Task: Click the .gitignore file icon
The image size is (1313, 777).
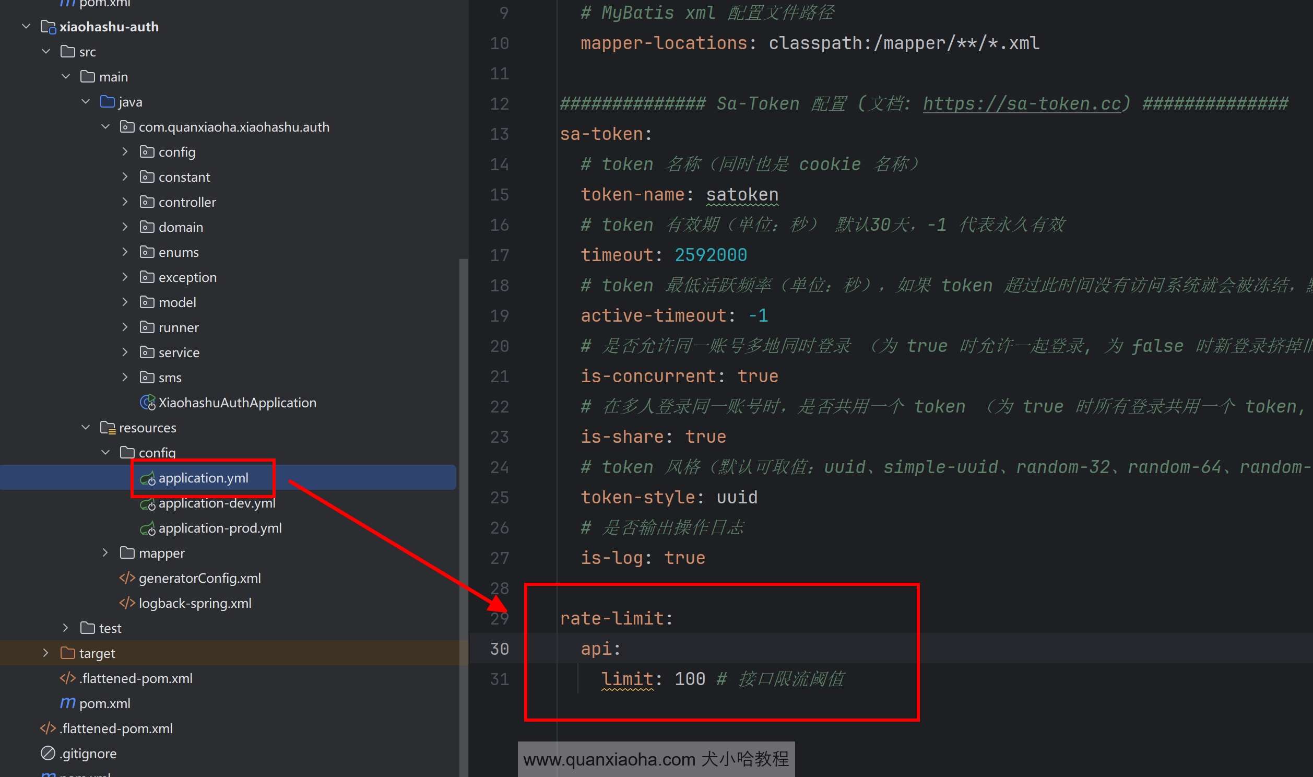Action: tap(48, 754)
